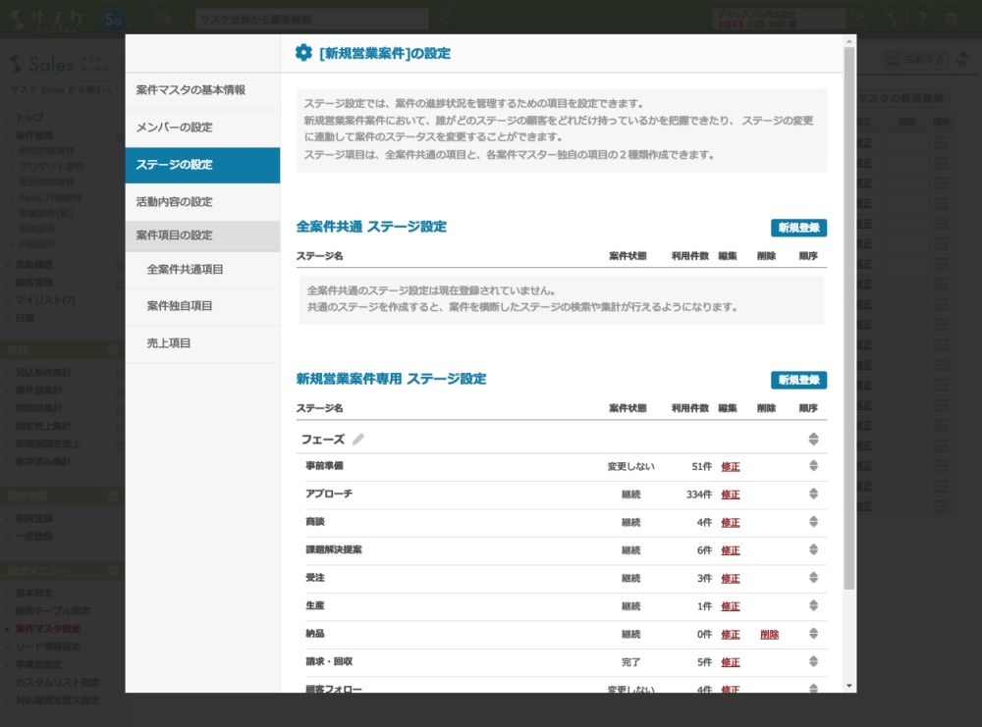The image size is (982, 727).
Task: Select 売上項目 in the side menu
Action: pyautogui.click(x=169, y=343)
